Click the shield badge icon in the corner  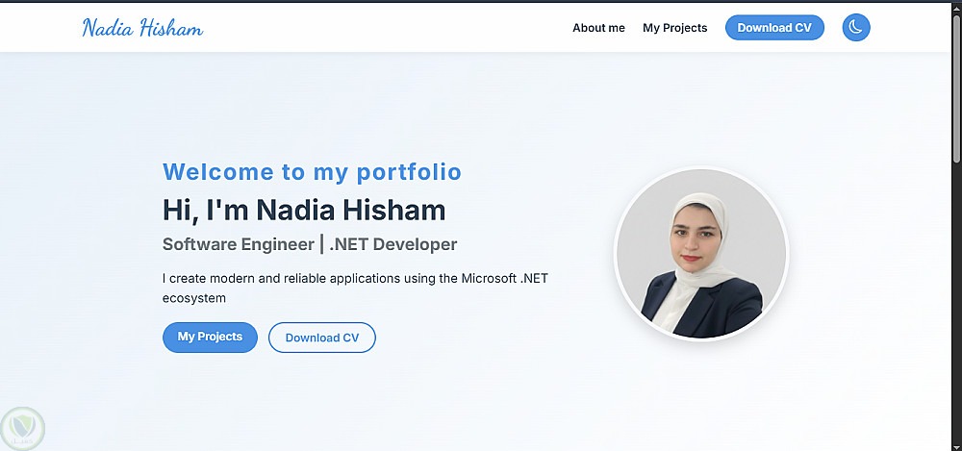pos(21,427)
